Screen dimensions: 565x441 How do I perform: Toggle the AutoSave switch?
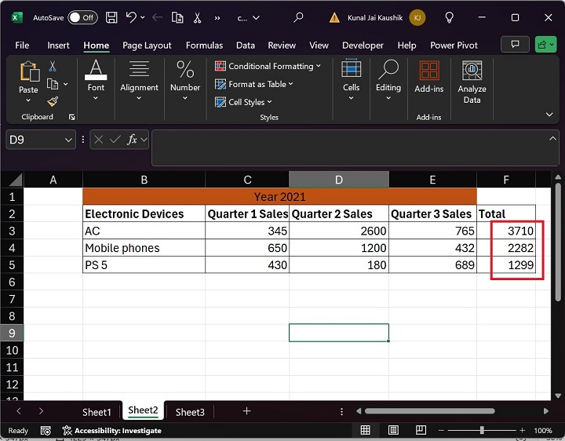click(x=82, y=16)
